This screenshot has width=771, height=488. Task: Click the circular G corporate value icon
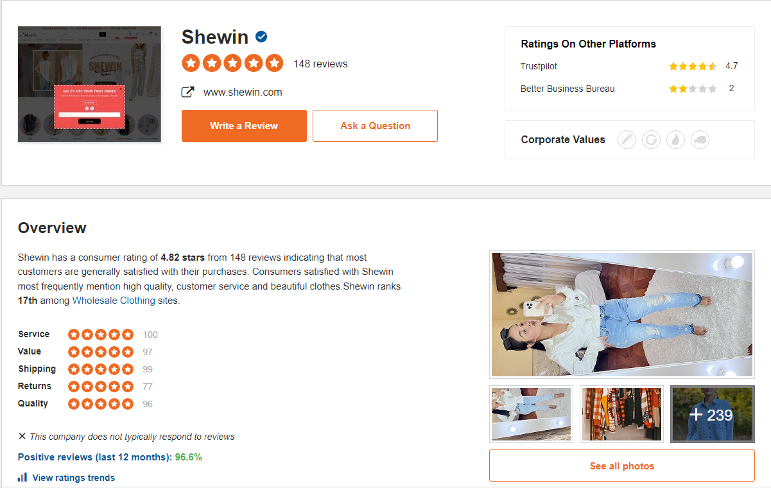(x=651, y=139)
